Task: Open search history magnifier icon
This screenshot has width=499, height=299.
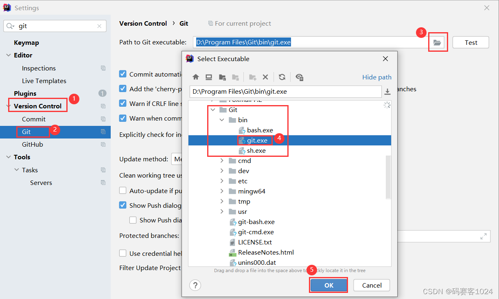Action: 11,26
